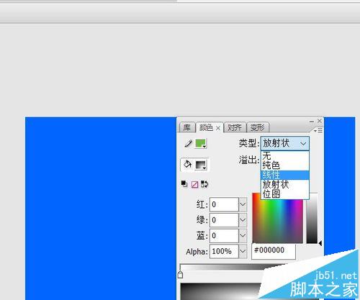This screenshot has width=360, height=300.
Task: Choose 线性 from the type list
Action: (x=285, y=175)
